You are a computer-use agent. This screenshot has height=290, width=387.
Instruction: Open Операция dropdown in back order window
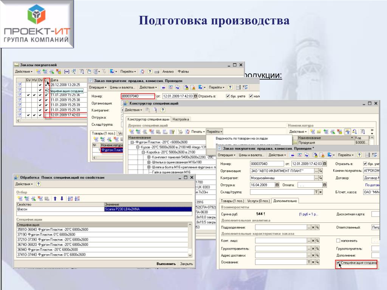[x=98, y=87]
